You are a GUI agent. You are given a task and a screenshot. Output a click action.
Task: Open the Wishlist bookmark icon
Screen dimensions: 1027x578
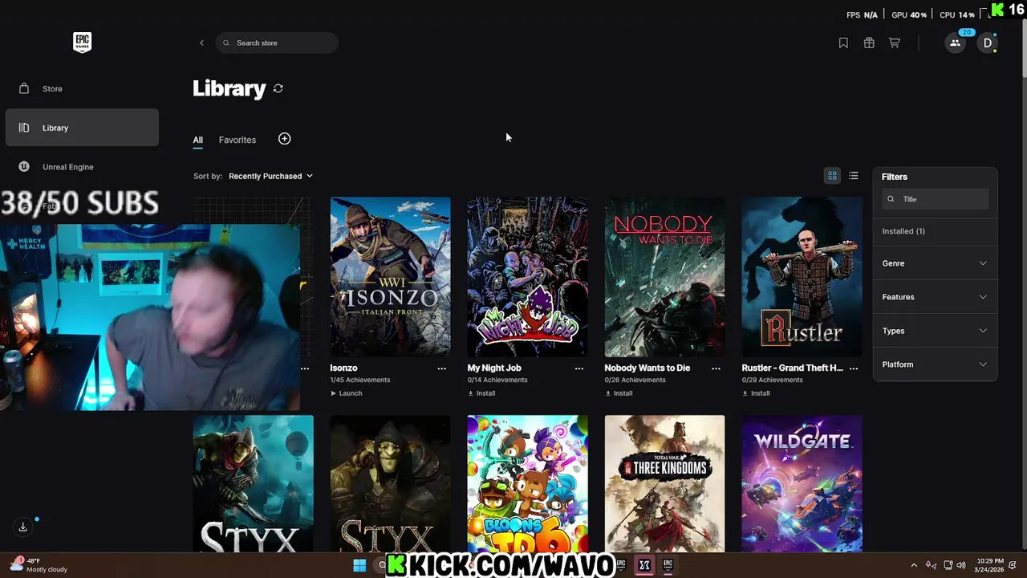click(x=843, y=43)
